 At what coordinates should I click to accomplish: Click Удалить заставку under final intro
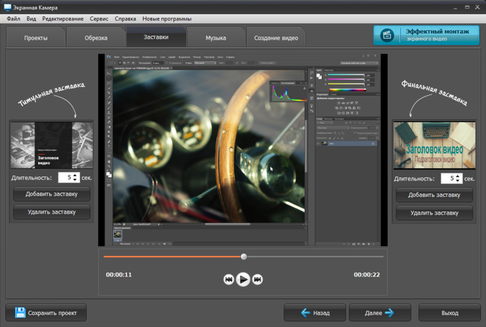tap(434, 212)
